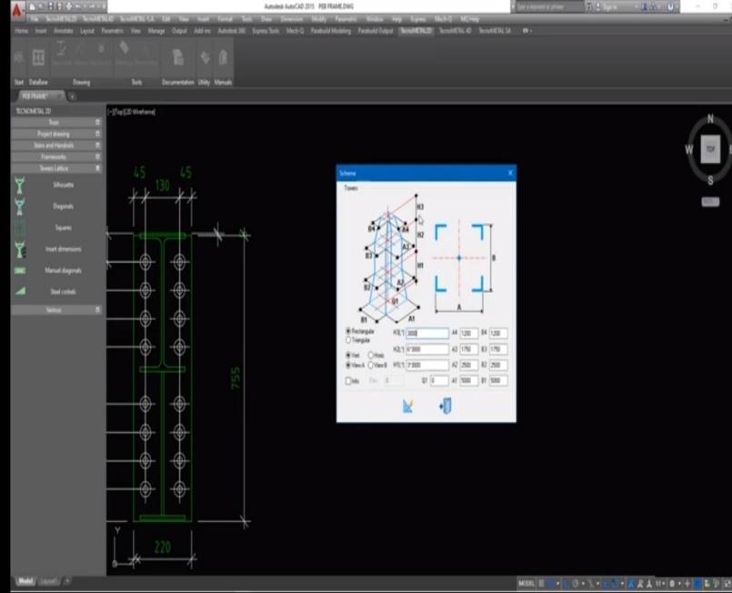732x593 pixels.
Task: Click the H1 height input field
Action: coord(427,365)
